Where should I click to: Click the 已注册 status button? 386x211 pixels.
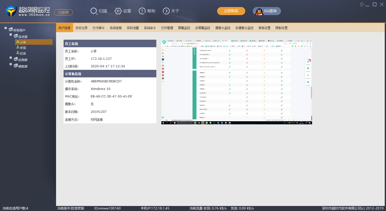click(x=63, y=12)
